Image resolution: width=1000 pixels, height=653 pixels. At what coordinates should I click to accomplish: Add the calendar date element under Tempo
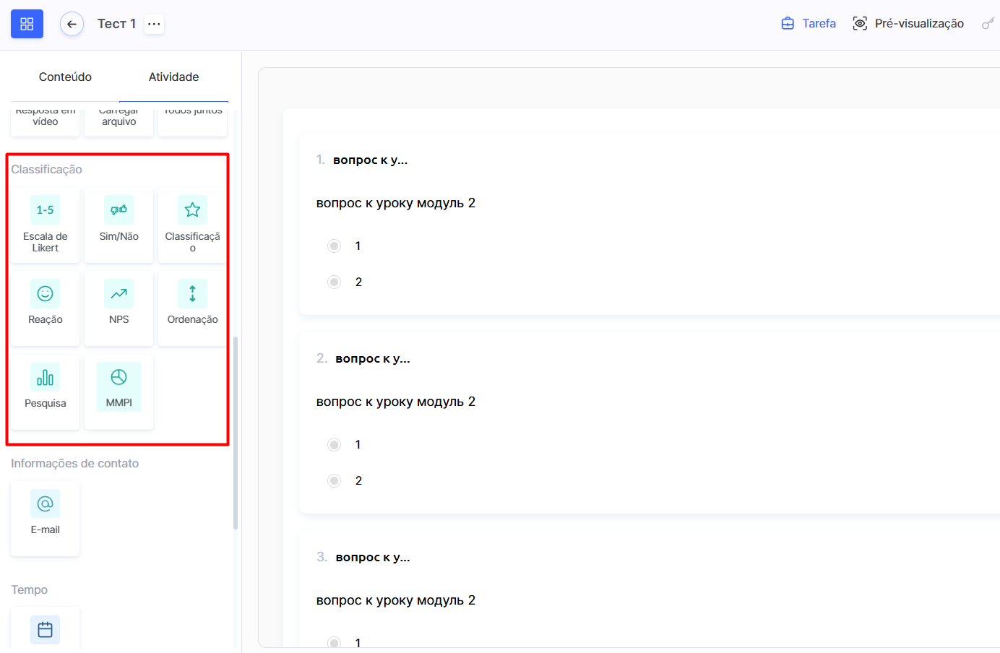point(45,630)
